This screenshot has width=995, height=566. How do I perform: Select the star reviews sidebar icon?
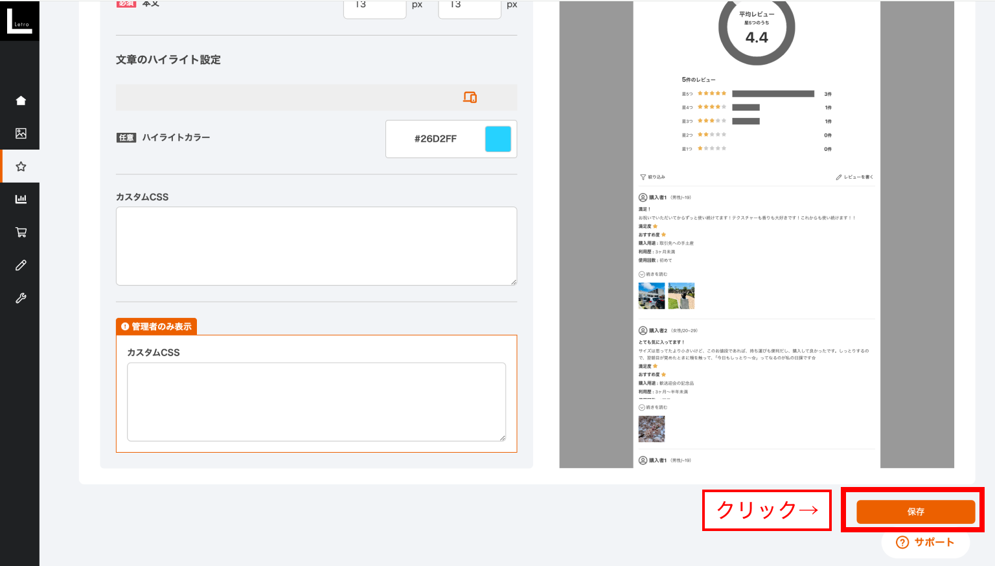(x=21, y=166)
